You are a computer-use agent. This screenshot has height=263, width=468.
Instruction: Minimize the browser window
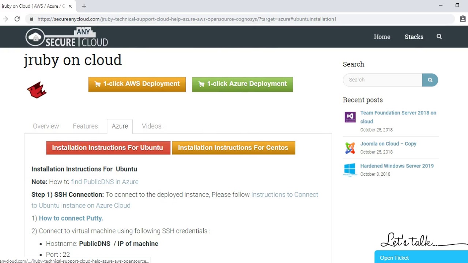pyautogui.click(x=441, y=5)
